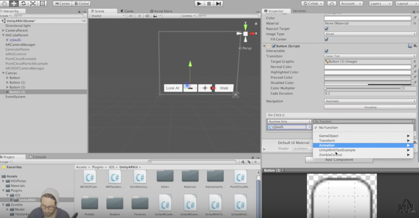
Task: Select the Rect Transform tool
Action: click(42, 4)
